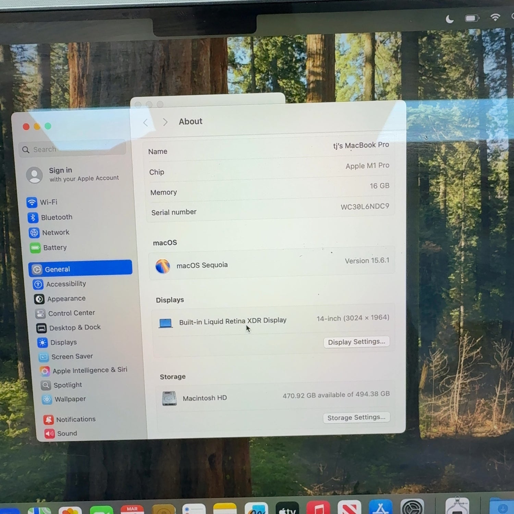
Task: Click the "14-inch (3024 × 1964)" resolution text
Action: pos(353,318)
